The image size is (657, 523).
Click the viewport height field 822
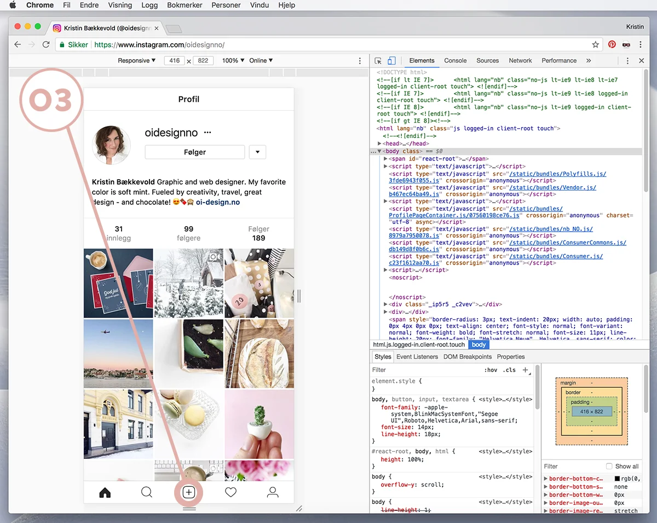pos(203,61)
